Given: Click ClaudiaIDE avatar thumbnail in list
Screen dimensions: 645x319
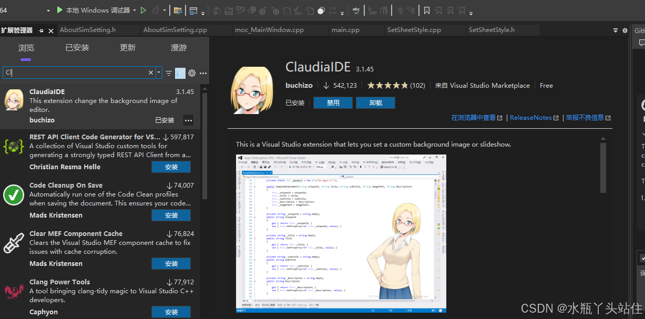Looking at the screenshot, I should tap(14, 99).
